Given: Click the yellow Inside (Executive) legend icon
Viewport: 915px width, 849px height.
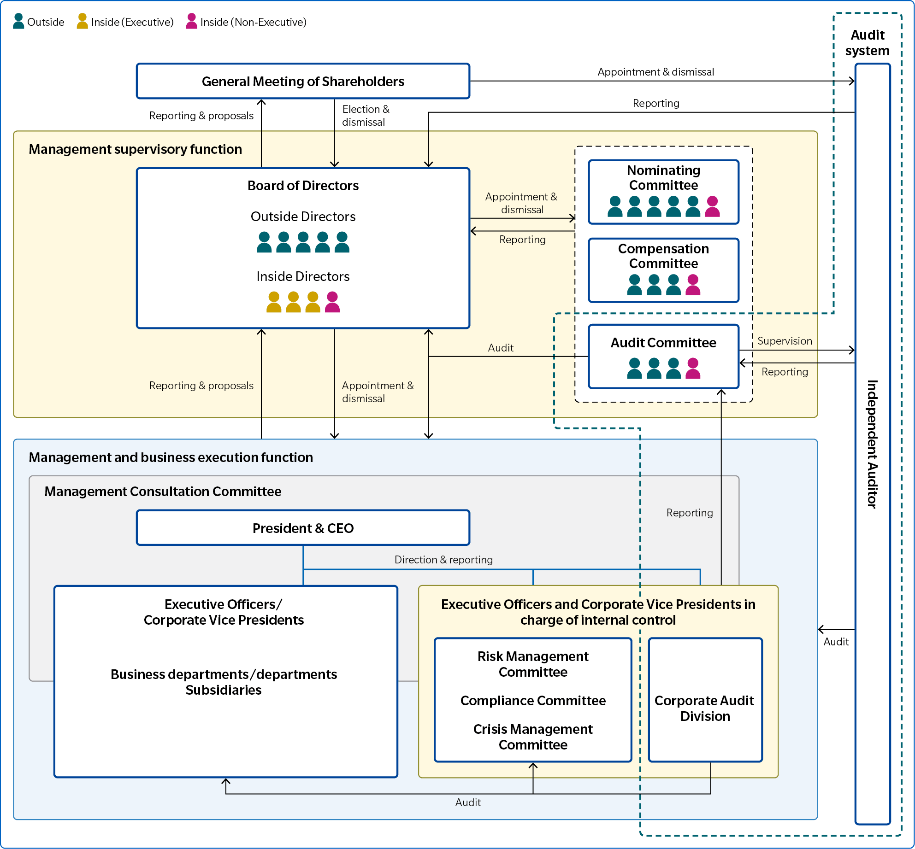Looking at the screenshot, I should [x=83, y=21].
